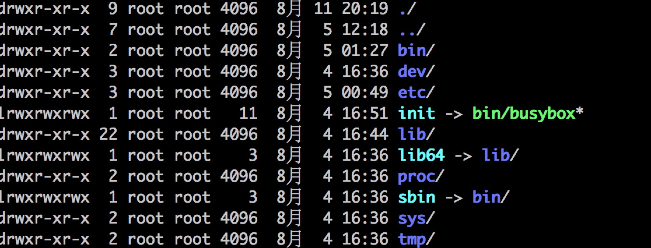651x248 pixels.
Task: Select the size "4096" in the proc/ row
Action: tap(239, 176)
